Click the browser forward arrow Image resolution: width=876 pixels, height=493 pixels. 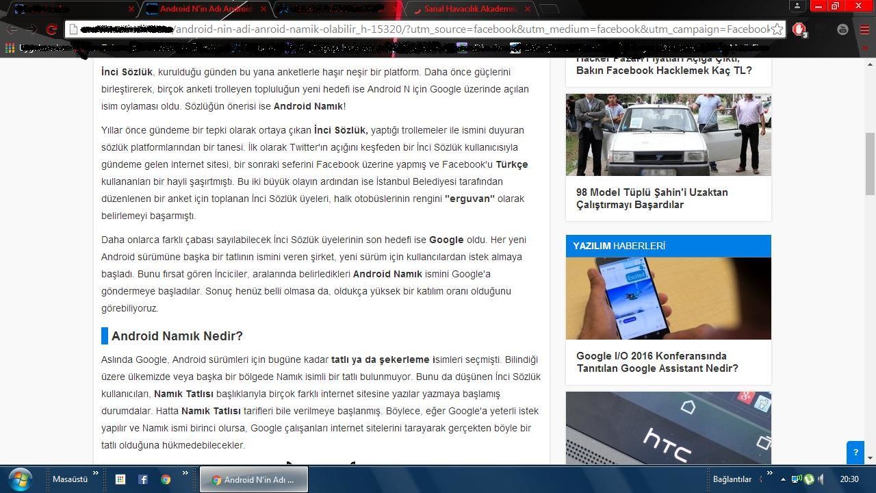32,29
